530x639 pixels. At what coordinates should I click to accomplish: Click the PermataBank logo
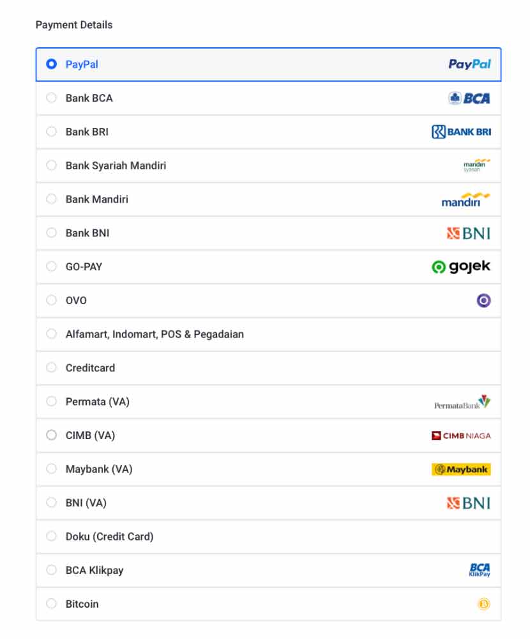pos(462,403)
